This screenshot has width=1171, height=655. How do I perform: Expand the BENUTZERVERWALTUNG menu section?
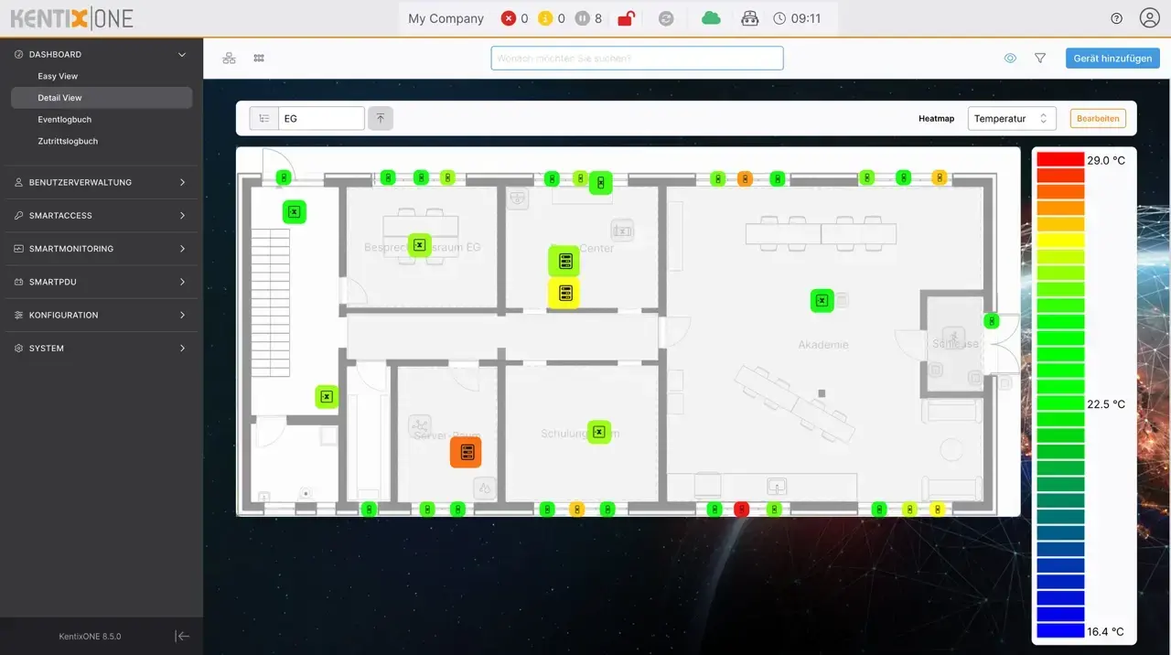tap(101, 182)
